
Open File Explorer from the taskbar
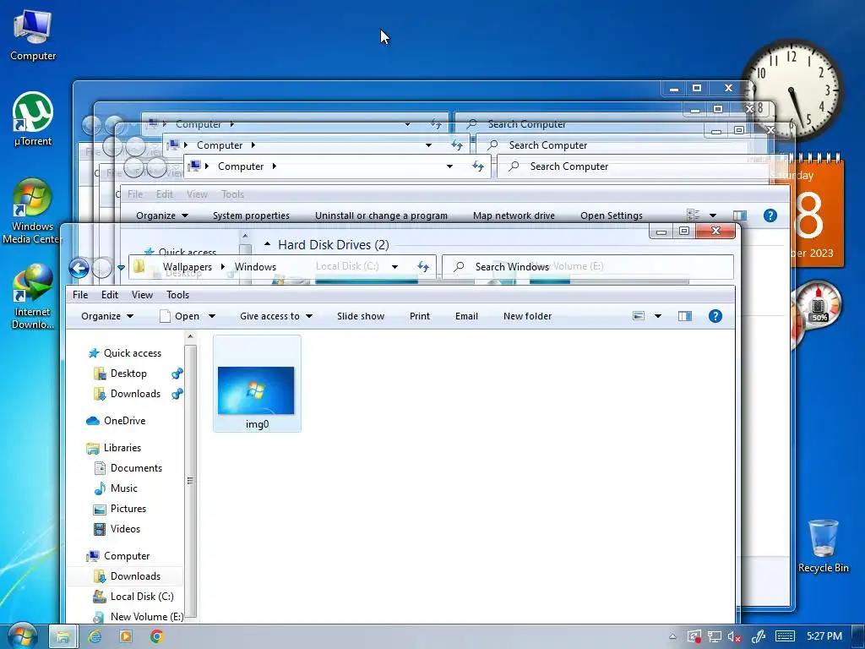(63, 637)
